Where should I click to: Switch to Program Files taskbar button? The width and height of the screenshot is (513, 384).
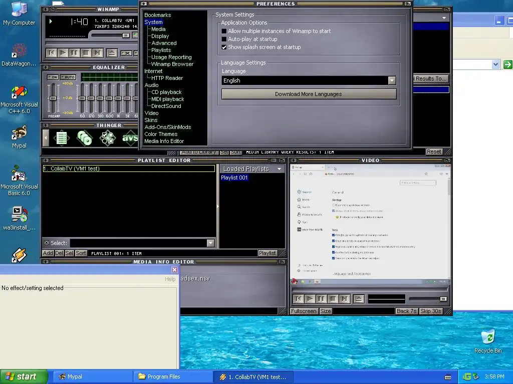pyautogui.click(x=173, y=376)
